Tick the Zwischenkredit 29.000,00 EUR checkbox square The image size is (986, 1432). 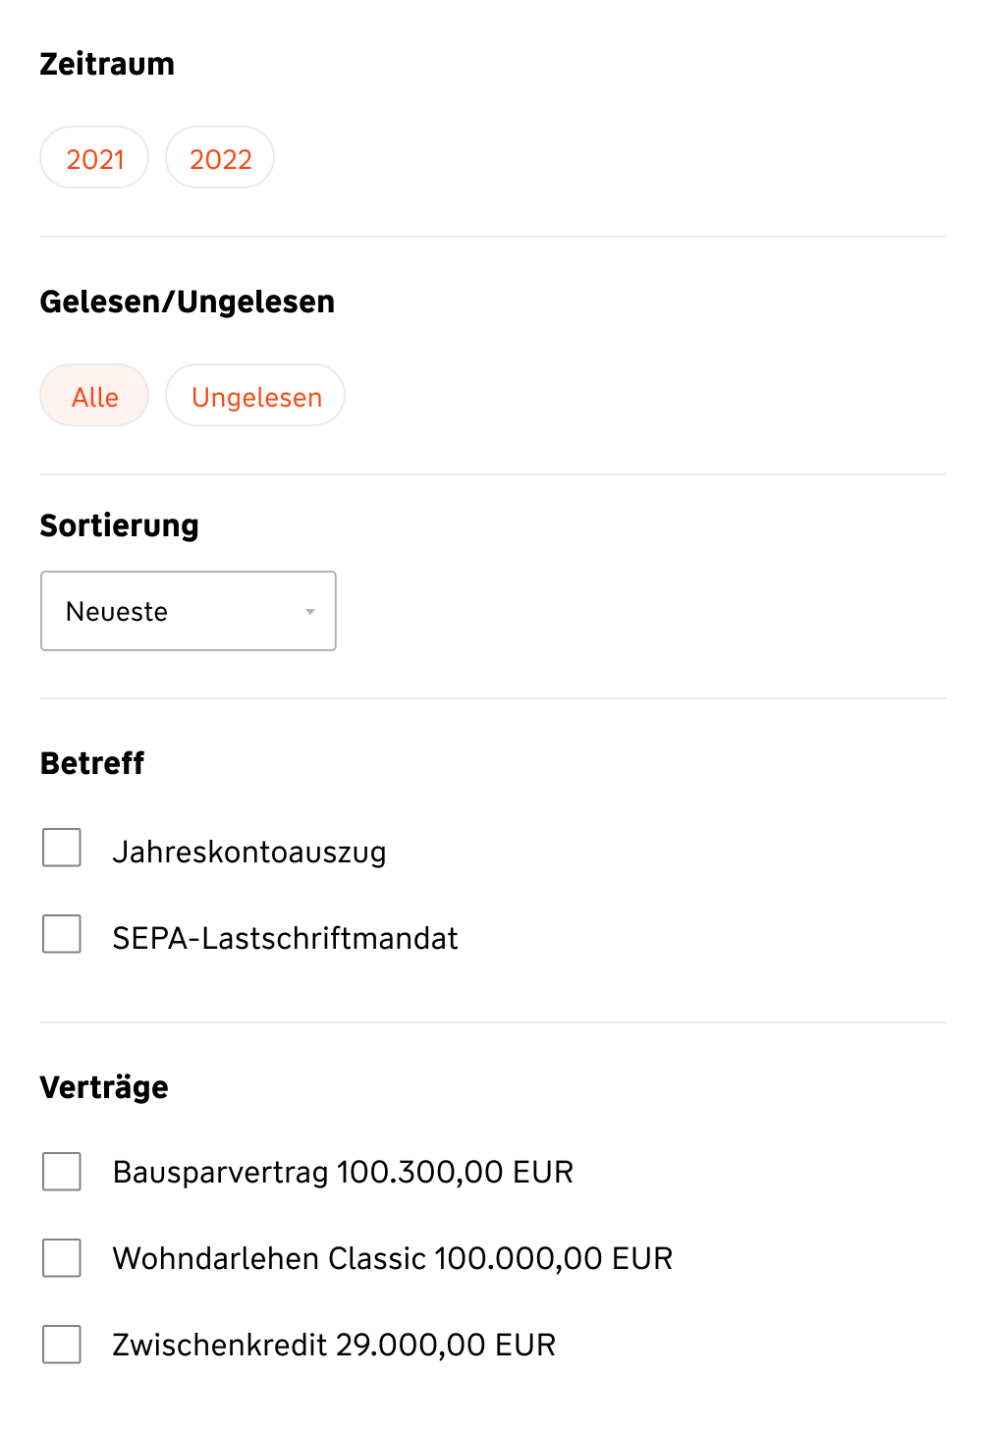[x=62, y=1345]
